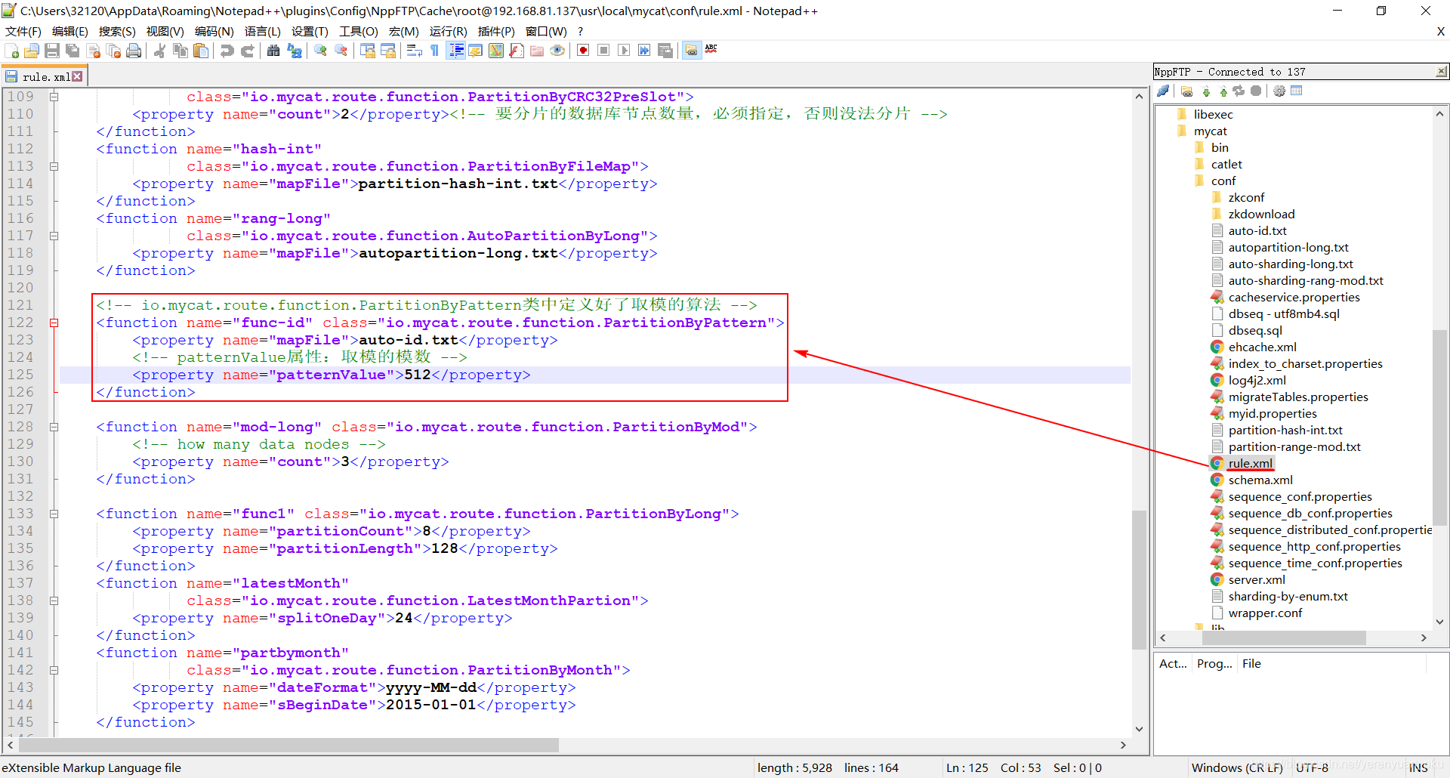
Task: Click the NppFTP show messages window icon
Action: (x=1297, y=91)
